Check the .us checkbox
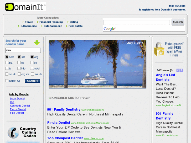 [19, 62]
